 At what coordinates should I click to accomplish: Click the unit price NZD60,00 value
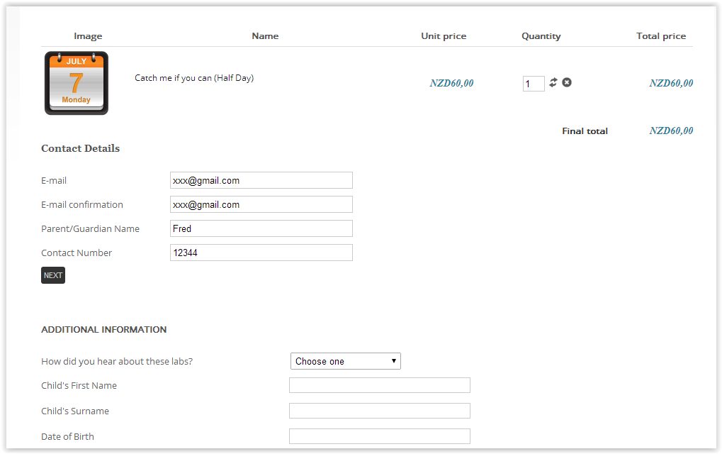[x=451, y=83]
